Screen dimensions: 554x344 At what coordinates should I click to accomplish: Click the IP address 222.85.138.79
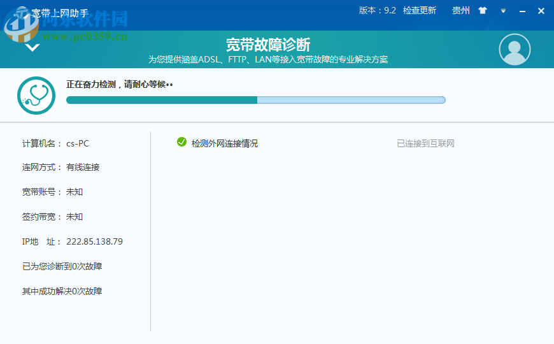(x=94, y=241)
